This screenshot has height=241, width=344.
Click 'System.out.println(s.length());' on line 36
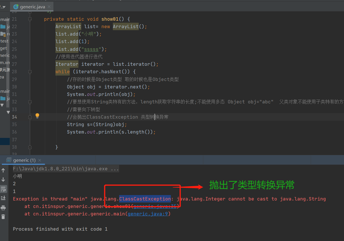[x=111, y=132]
